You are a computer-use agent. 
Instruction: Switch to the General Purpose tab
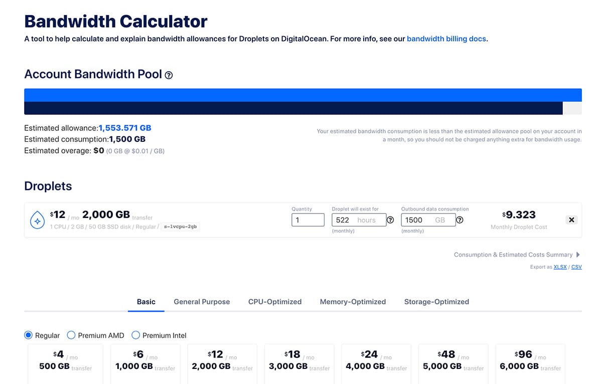pos(202,302)
